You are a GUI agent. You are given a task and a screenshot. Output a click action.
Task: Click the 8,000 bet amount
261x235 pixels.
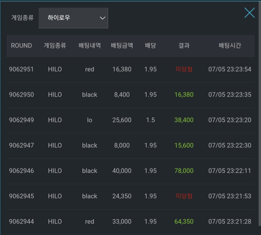point(122,145)
